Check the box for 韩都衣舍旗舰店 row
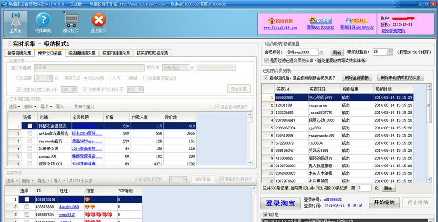The image size is (438, 222). [x=30, y=126]
